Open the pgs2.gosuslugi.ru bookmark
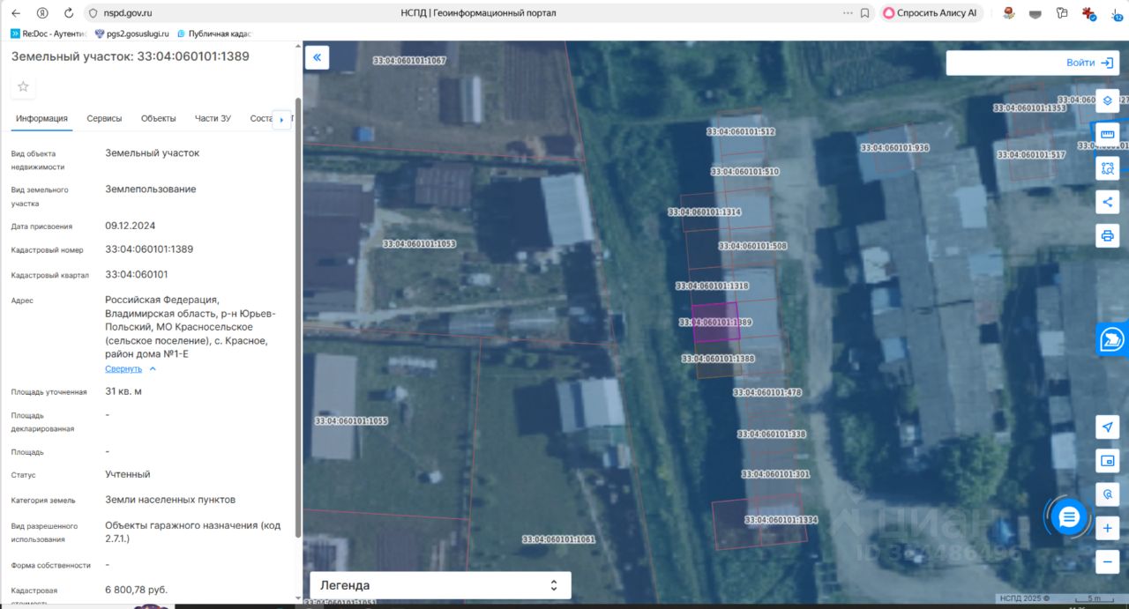 pyautogui.click(x=131, y=33)
